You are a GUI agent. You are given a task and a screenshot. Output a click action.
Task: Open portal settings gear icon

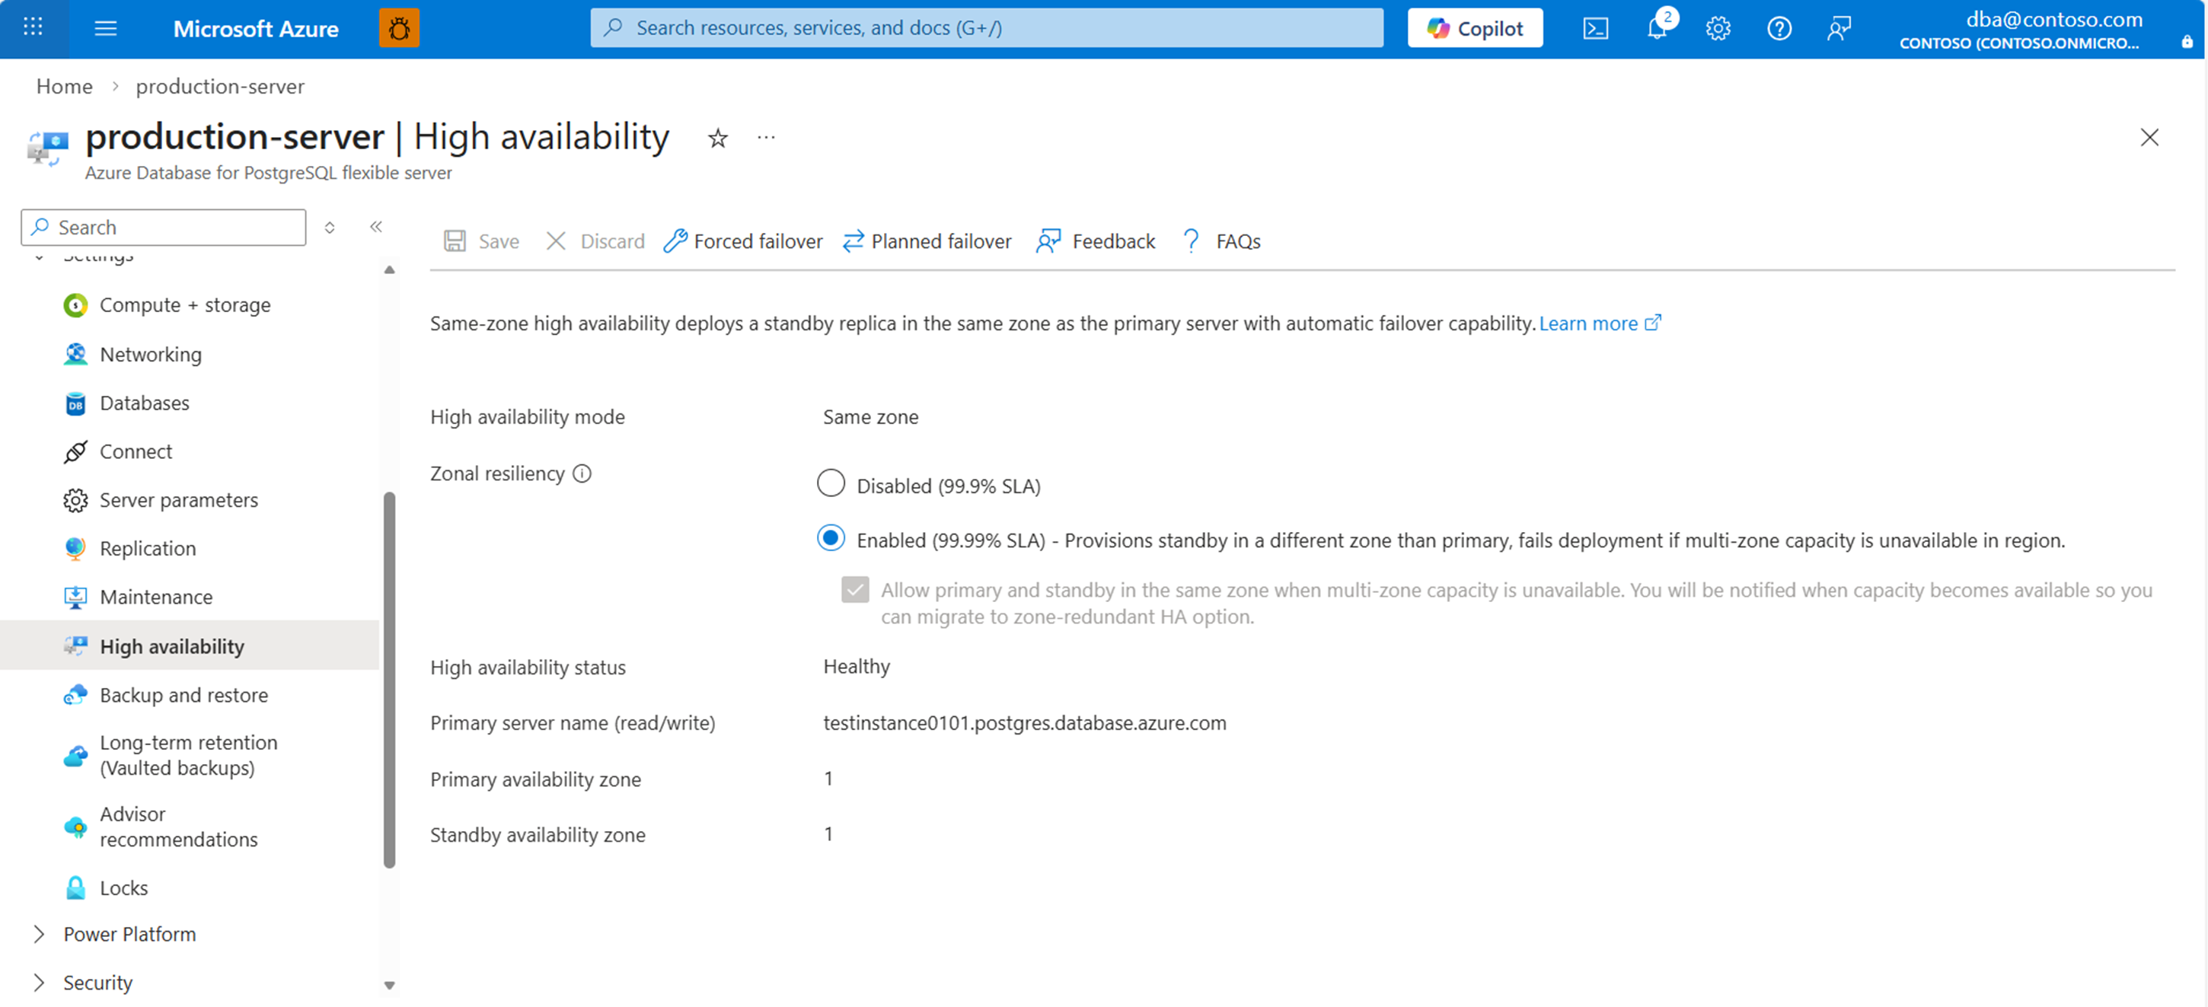tap(1718, 28)
